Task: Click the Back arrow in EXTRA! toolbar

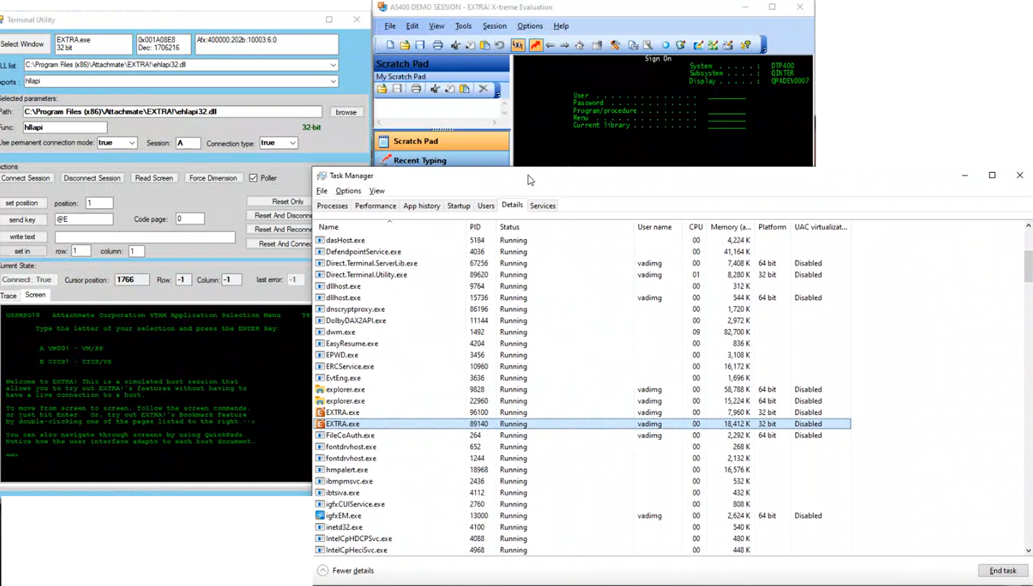Action: pos(550,45)
